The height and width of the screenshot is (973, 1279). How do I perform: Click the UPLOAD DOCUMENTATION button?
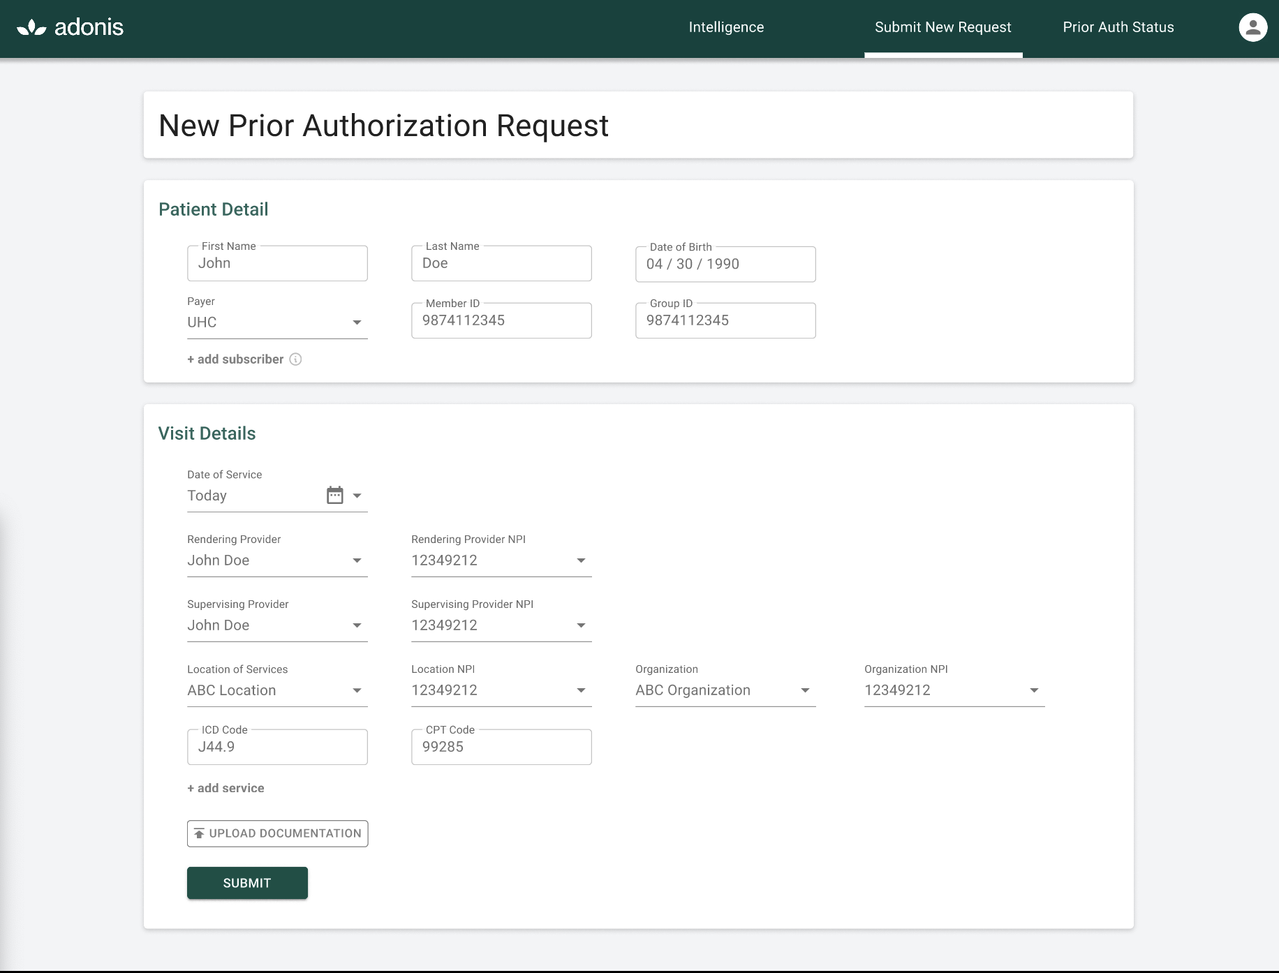(277, 833)
